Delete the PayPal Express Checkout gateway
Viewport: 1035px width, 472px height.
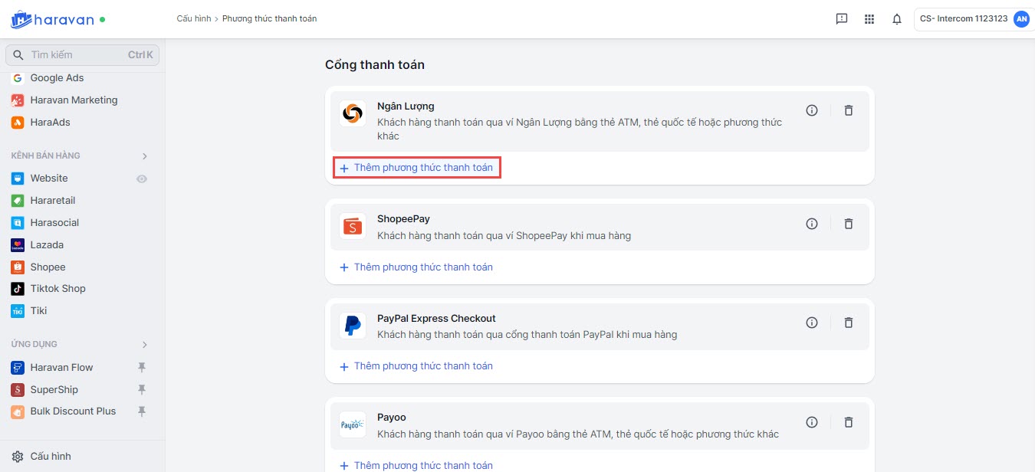pyautogui.click(x=849, y=323)
